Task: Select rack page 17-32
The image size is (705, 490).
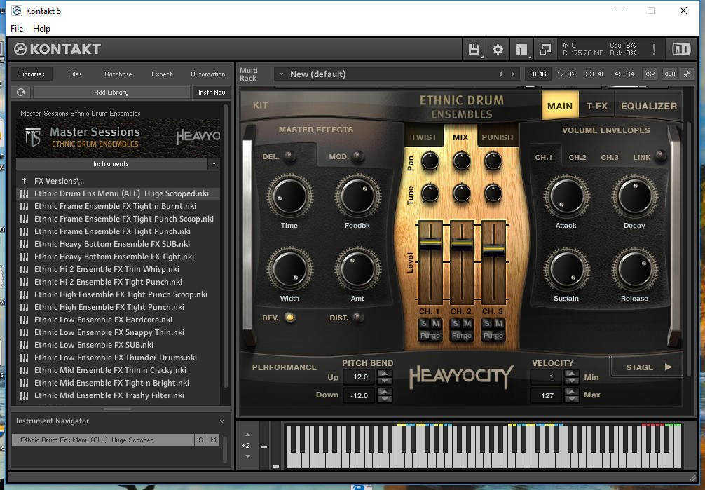Action: click(566, 74)
